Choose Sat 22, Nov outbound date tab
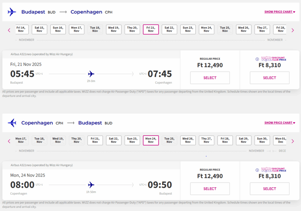 point(169,29)
